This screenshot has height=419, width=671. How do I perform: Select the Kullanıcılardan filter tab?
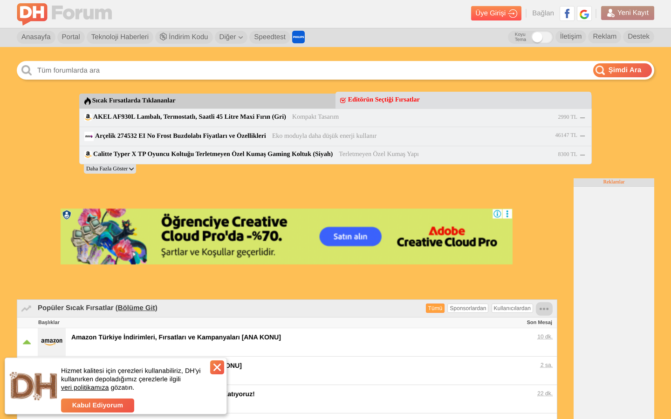512,308
